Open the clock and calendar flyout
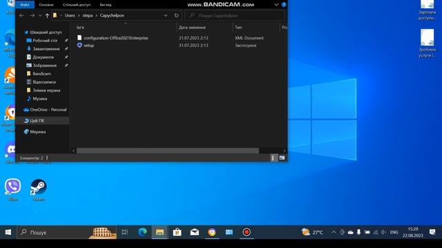 click(413, 232)
